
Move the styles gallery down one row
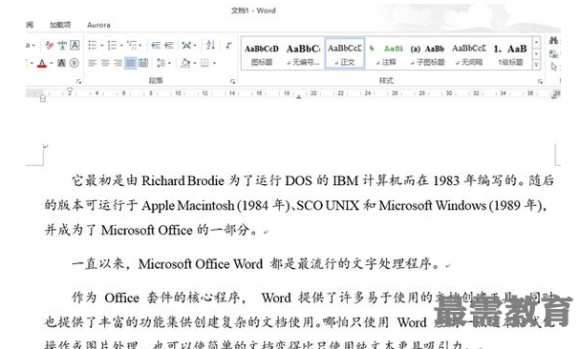click(x=536, y=53)
